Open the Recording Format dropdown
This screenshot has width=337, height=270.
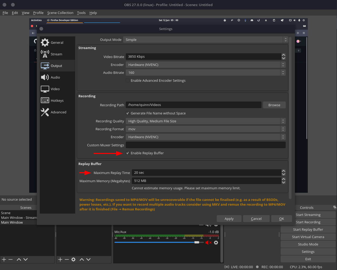(205, 129)
